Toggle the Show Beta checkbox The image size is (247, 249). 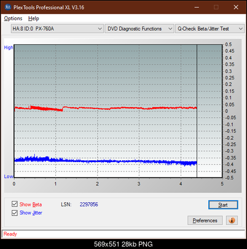(15, 204)
